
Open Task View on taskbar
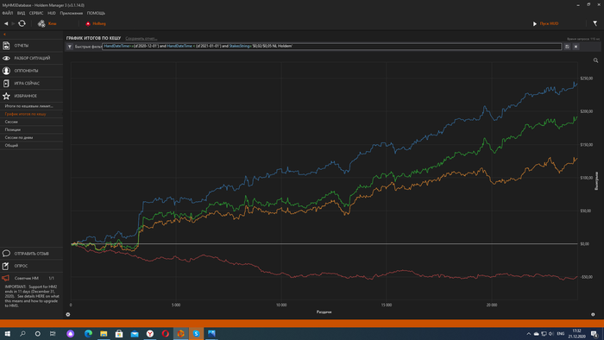click(x=53, y=333)
